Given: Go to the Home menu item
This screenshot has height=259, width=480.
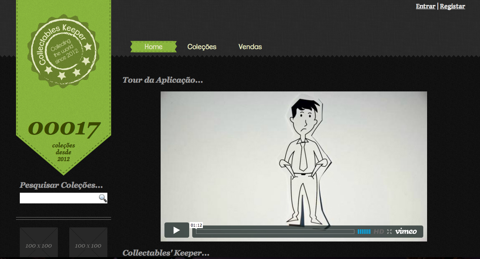Looking at the screenshot, I should coord(153,47).
